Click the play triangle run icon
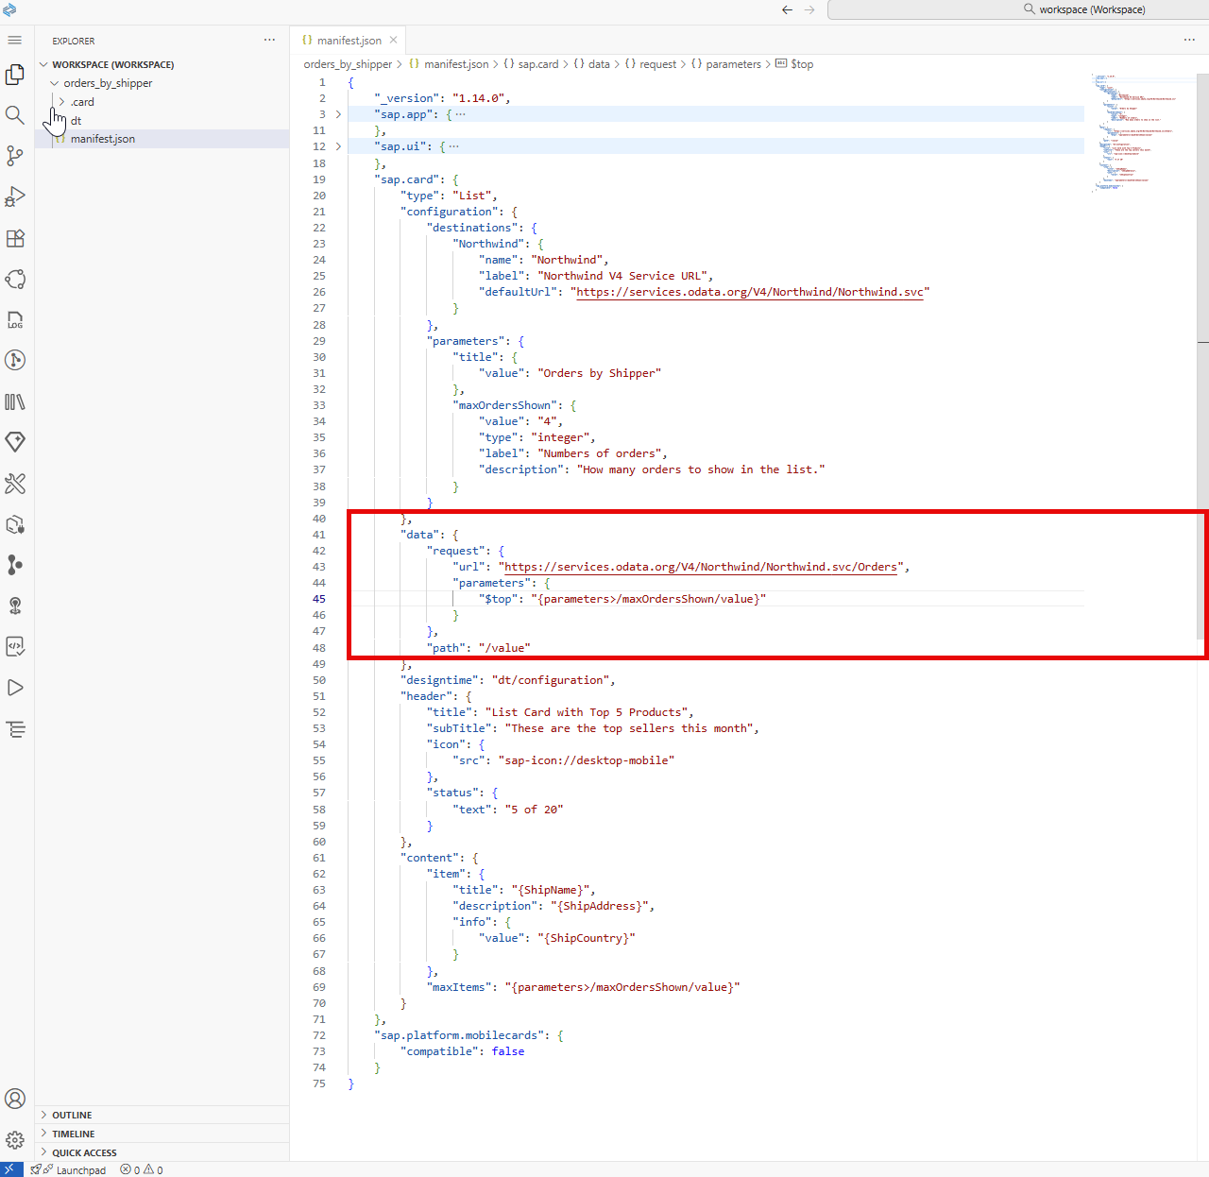1209x1177 pixels. tap(14, 688)
